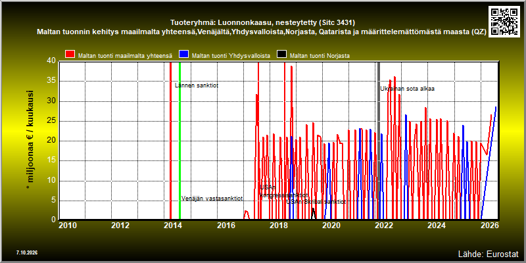Image resolution: width=526 pixels, height=263 pixels.
Task: Click the blue legend swatch for Yhdysvalloista
Action: [x=184, y=55]
